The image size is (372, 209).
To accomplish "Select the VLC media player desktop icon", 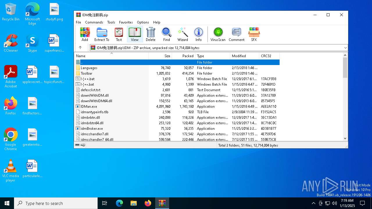I will point(11,171).
